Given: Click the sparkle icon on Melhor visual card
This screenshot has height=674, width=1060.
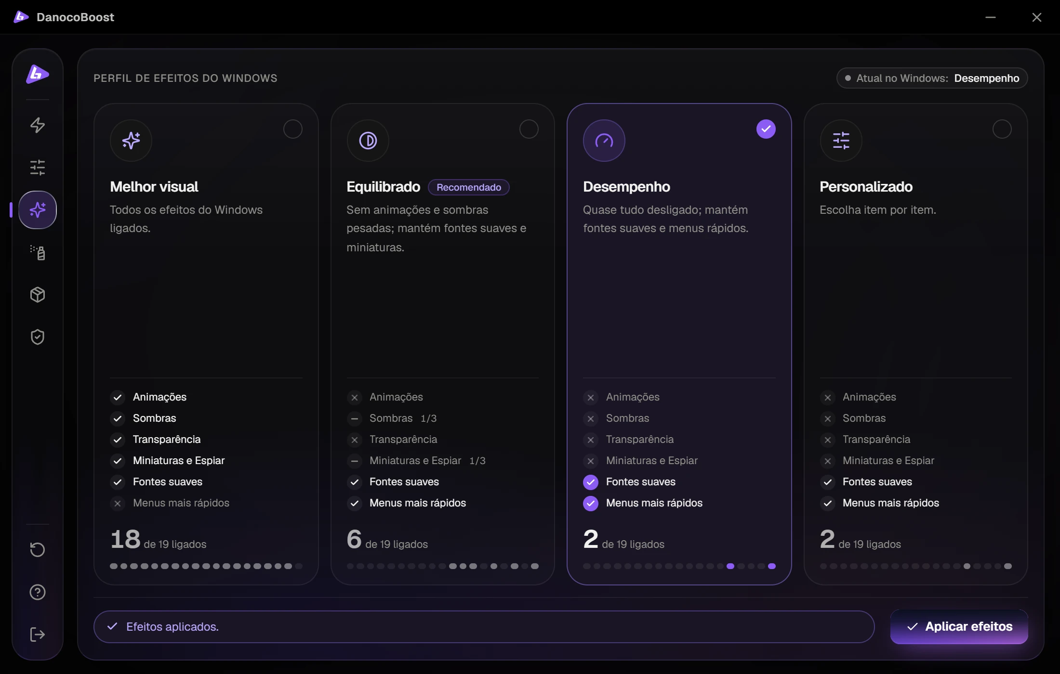Looking at the screenshot, I should 131,141.
